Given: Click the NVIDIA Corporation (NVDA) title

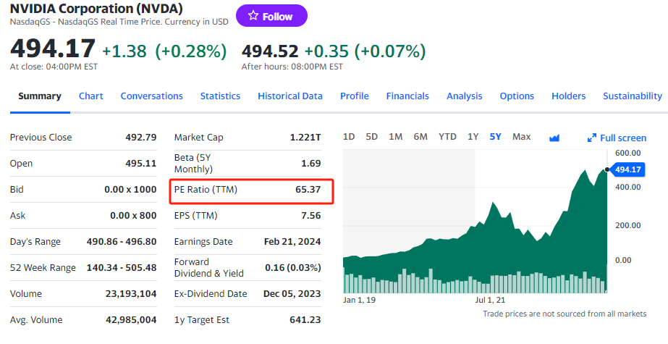Looking at the screenshot, I should (x=96, y=8).
